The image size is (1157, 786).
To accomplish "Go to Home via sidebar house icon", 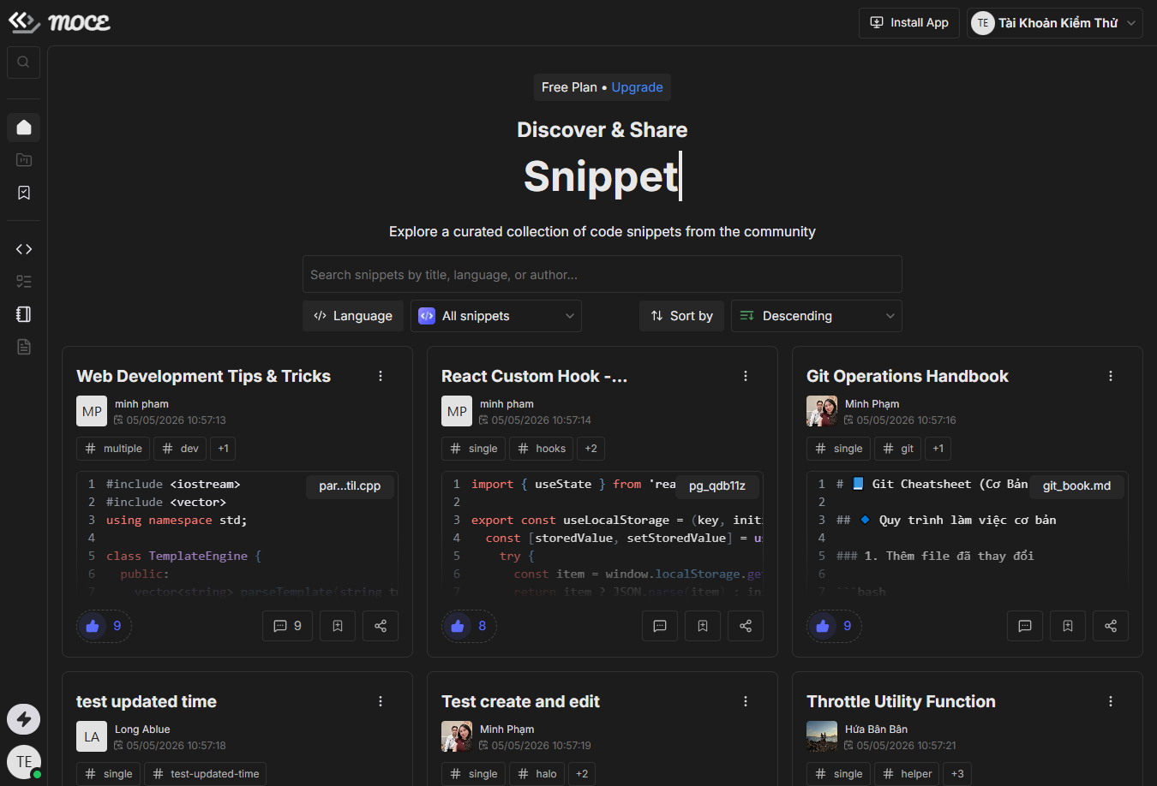I will click(24, 128).
